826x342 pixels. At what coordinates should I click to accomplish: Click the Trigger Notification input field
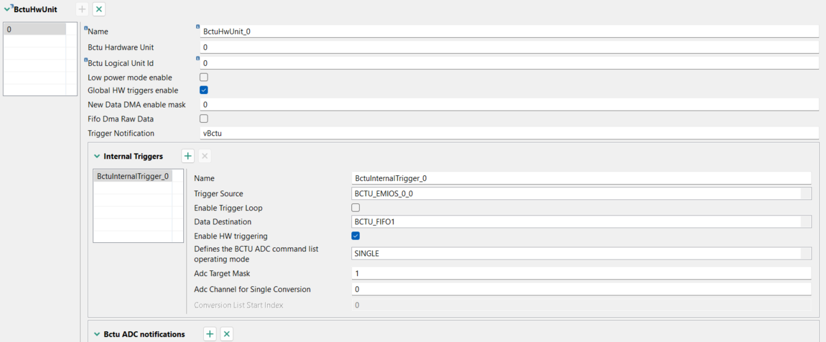[509, 133]
